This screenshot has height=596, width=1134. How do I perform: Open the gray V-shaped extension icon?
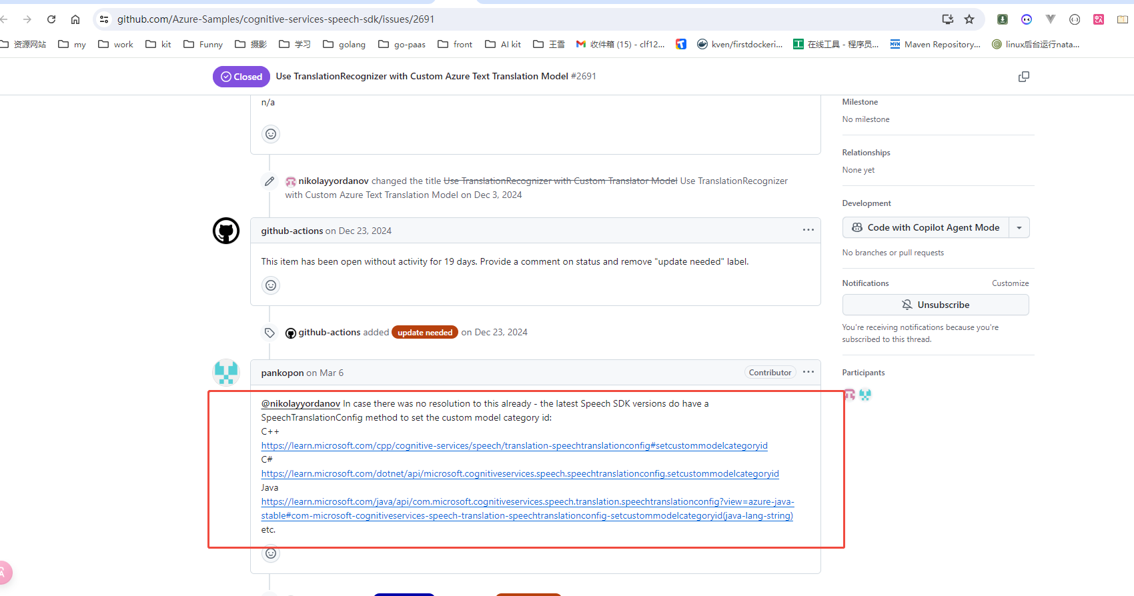[1051, 19]
